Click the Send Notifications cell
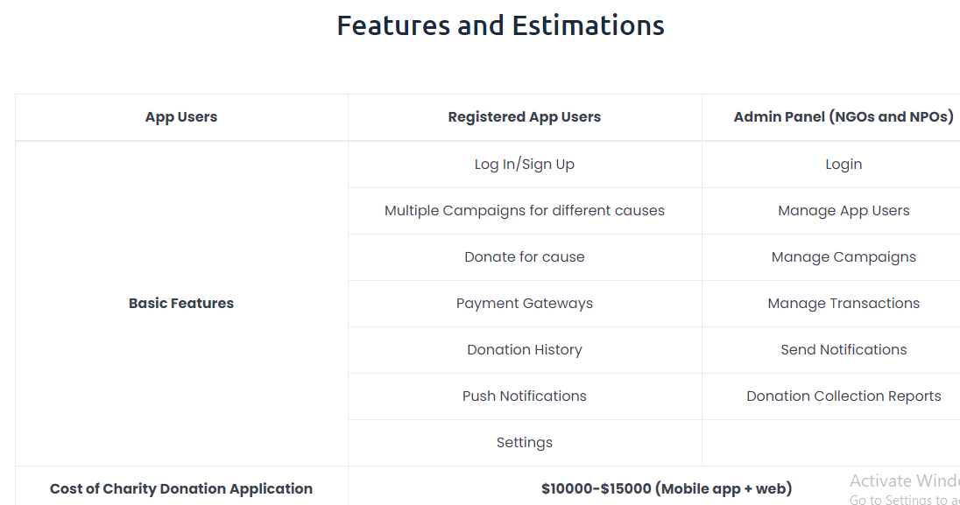Viewport: 960px width, 505px height. pyautogui.click(x=844, y=350)
